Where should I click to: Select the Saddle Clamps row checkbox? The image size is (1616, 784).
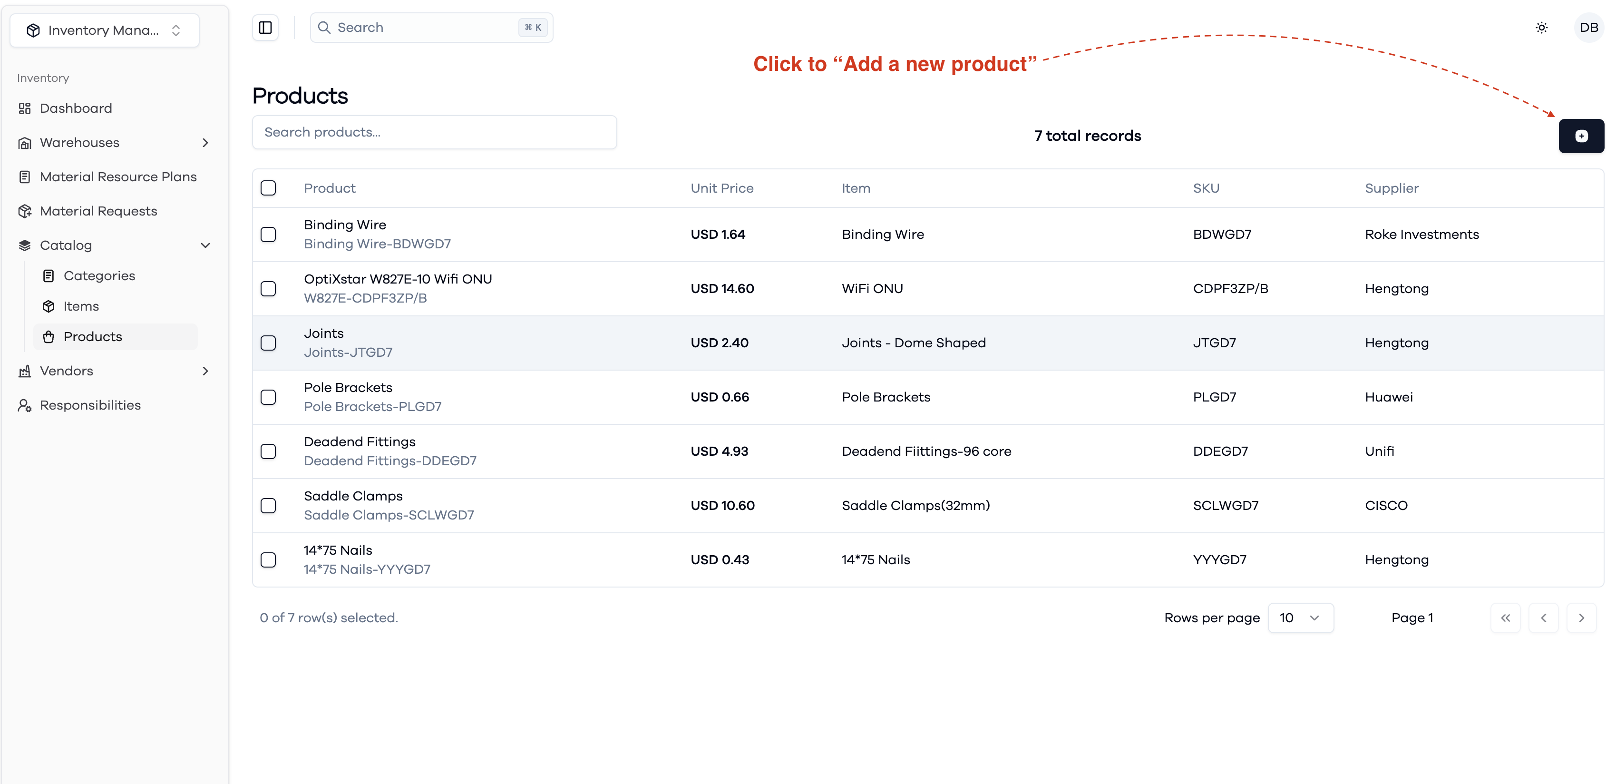click(268, 506)
